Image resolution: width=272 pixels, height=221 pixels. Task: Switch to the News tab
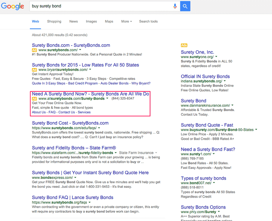74,21
